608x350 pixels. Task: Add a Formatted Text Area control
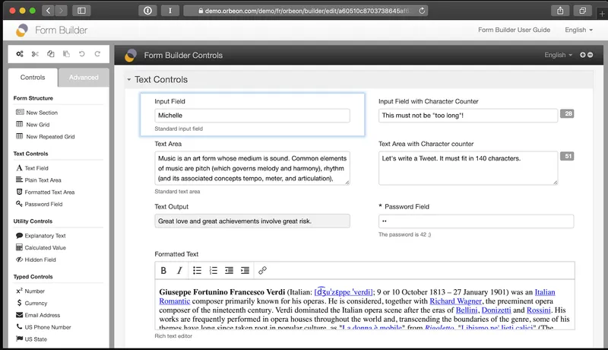tap(46, 192)
